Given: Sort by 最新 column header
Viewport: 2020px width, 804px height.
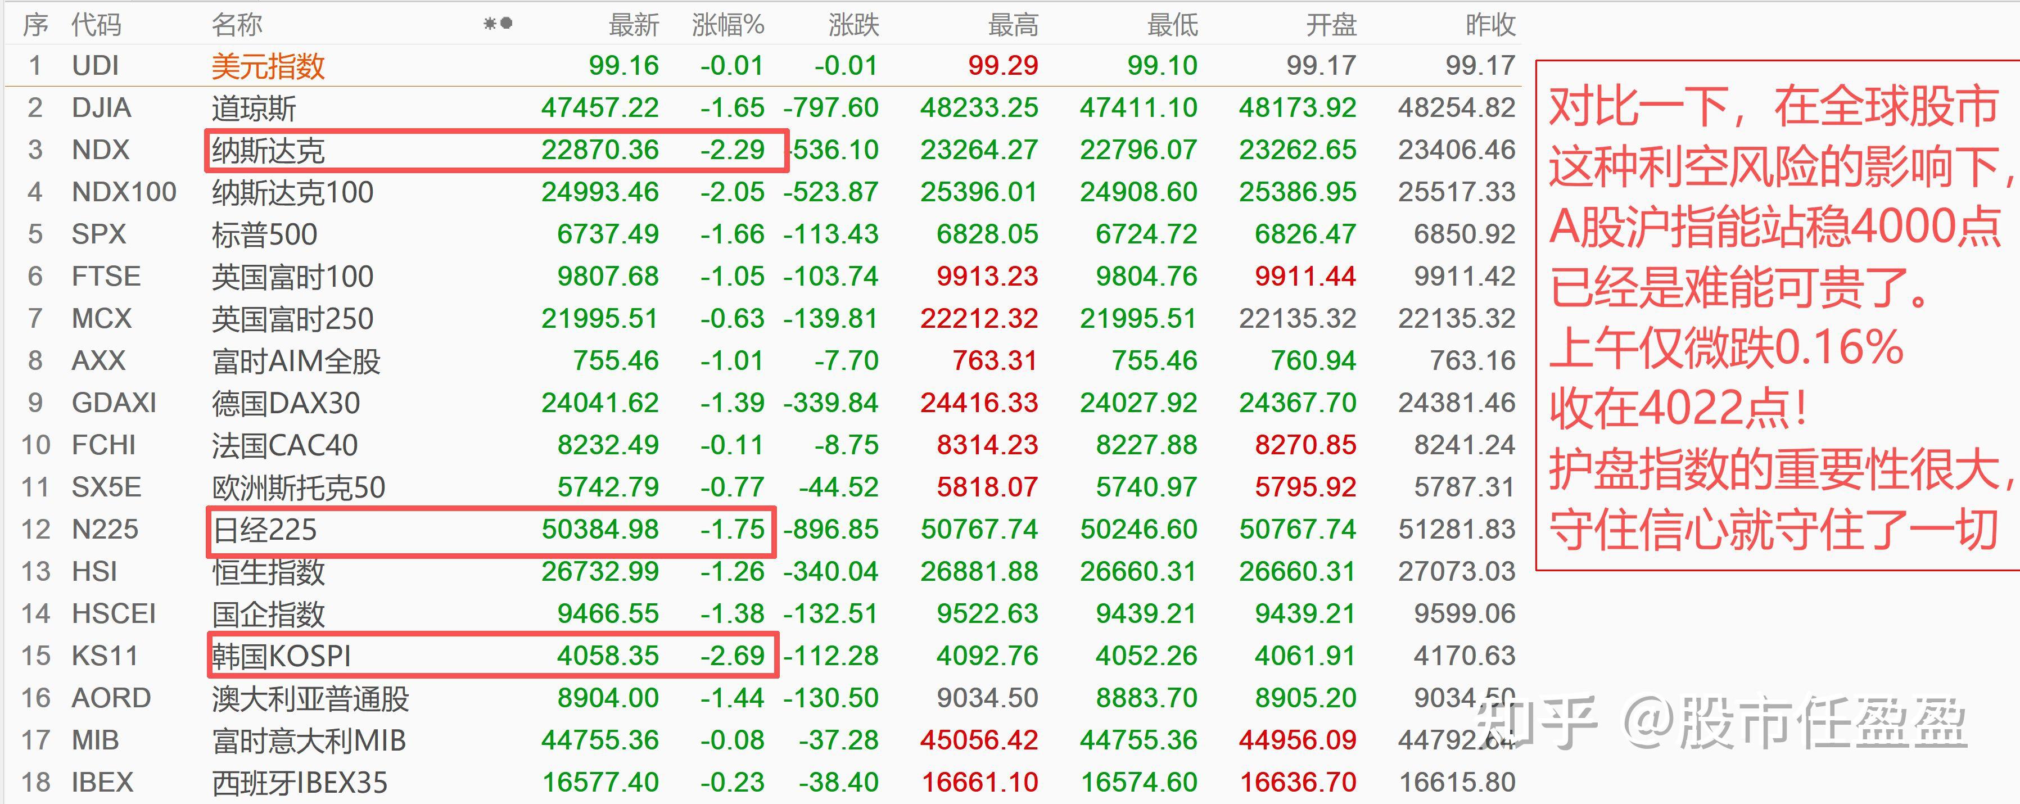Looking at the screenshot, I should click(634, 25).
